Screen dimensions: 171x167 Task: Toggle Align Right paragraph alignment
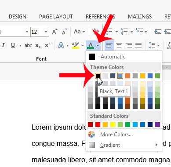pos(129,45)
